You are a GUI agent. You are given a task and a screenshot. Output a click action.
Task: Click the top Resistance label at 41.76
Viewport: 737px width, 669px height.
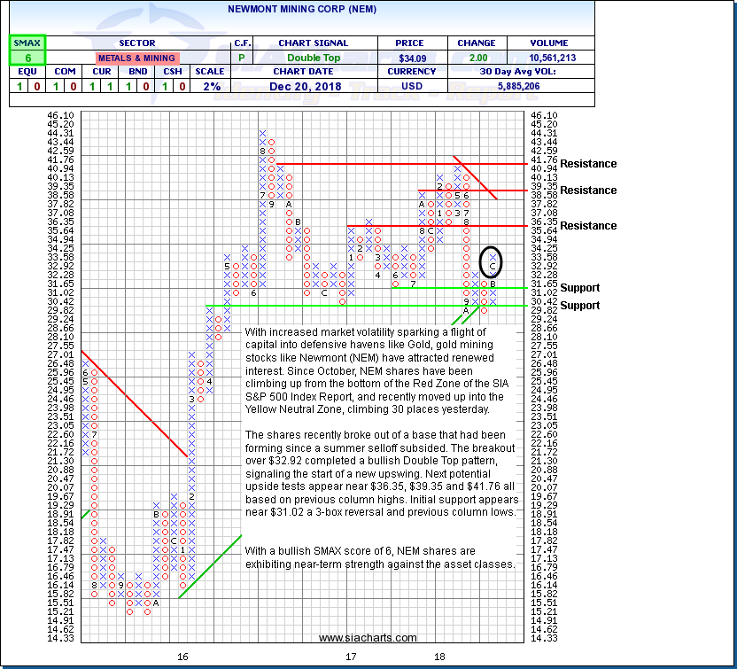588,164
